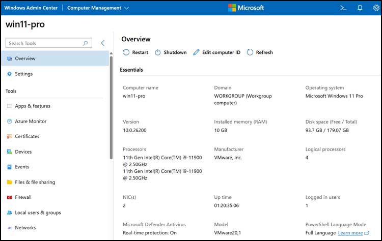The height and width of the screenshot is (241, 382).
Task: Click the Restart button label
Action: tap(140, 52)
